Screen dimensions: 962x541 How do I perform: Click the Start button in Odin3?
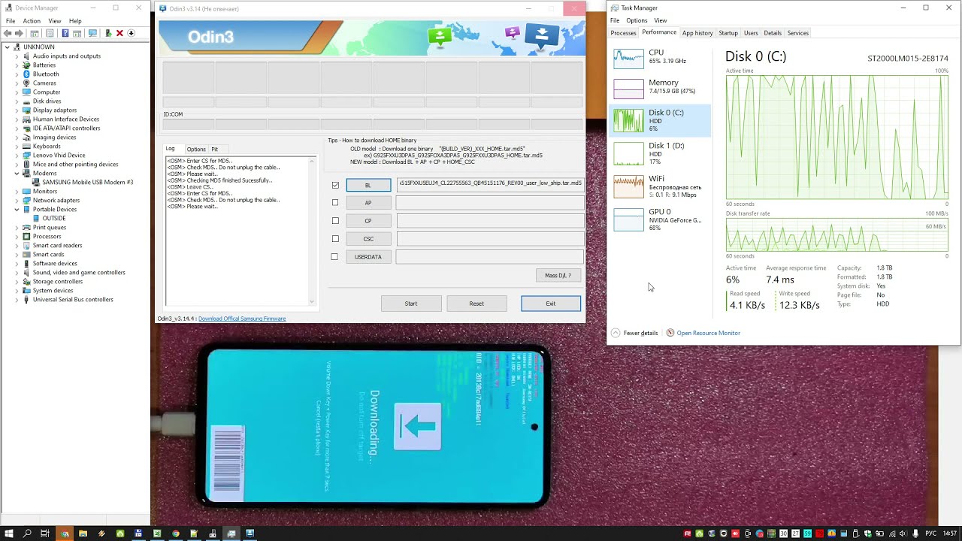click(x=411, y=304)
